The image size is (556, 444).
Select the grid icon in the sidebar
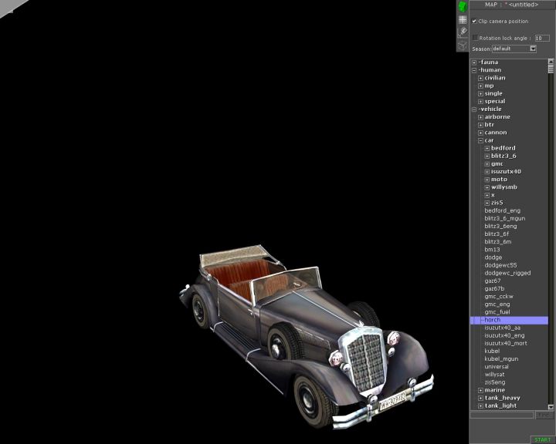click(x=463, y=19)
